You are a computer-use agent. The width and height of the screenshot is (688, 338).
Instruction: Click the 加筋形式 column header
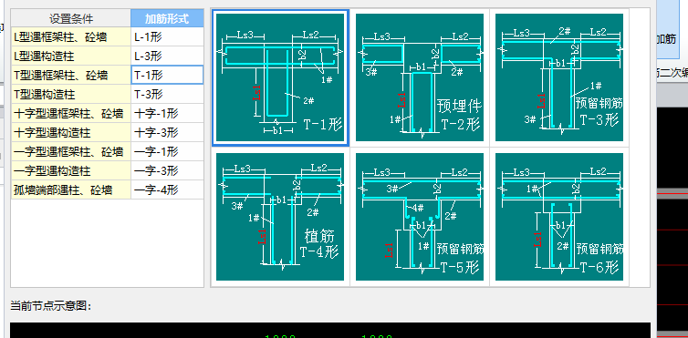(x=167, y=18)
